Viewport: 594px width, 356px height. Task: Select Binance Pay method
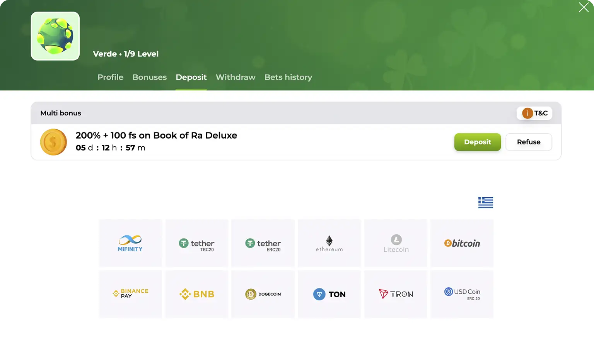(x=130, y=294)
